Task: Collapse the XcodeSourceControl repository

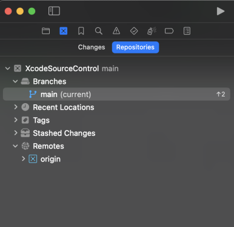Action: click(8, 69)
